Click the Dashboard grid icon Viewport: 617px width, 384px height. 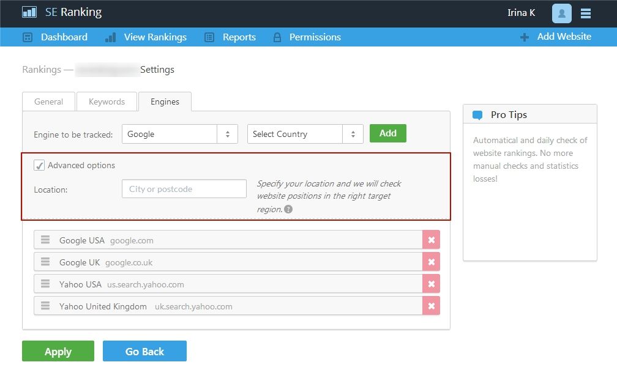(x=28, y=37)
